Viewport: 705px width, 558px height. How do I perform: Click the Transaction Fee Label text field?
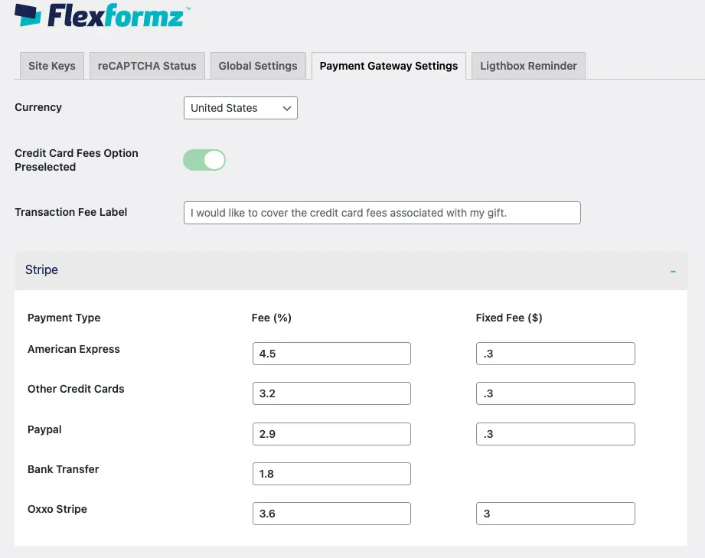[382, 213]
